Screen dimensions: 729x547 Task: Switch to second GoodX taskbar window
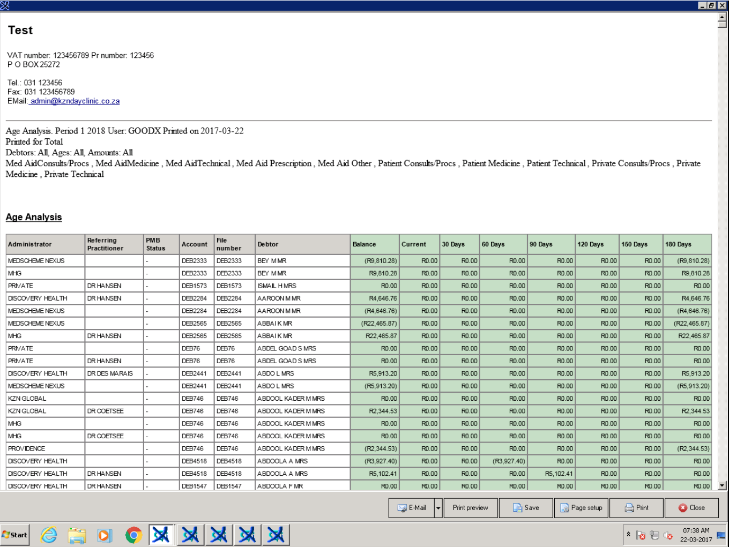pos(190,535)
